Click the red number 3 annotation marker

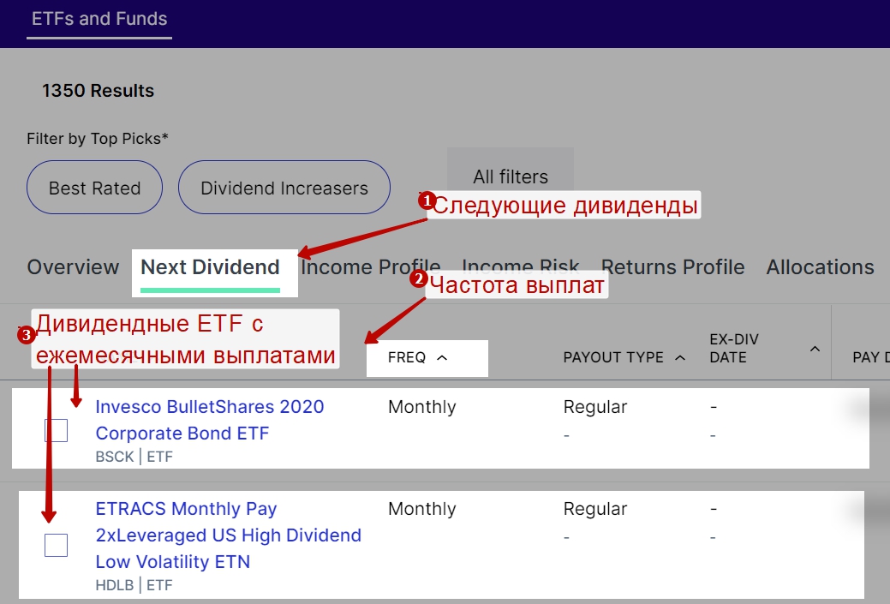[x=25, y=334]
